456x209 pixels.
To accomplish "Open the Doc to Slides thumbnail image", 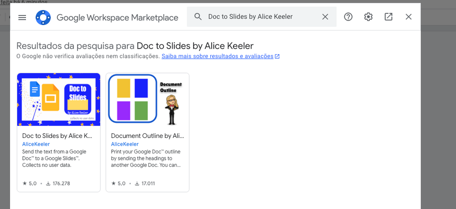I will (59, 99).
